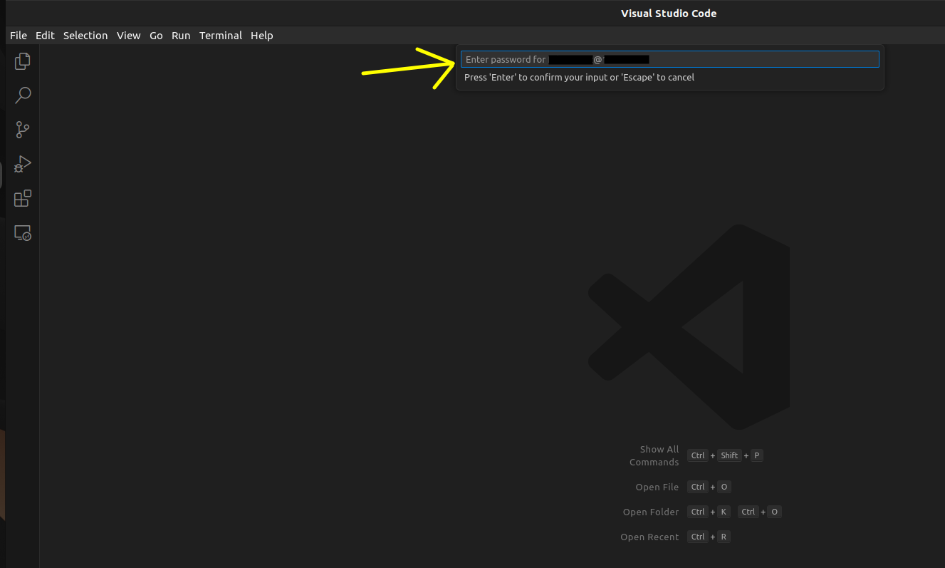Open the Extensions view icon

(23, 198)
